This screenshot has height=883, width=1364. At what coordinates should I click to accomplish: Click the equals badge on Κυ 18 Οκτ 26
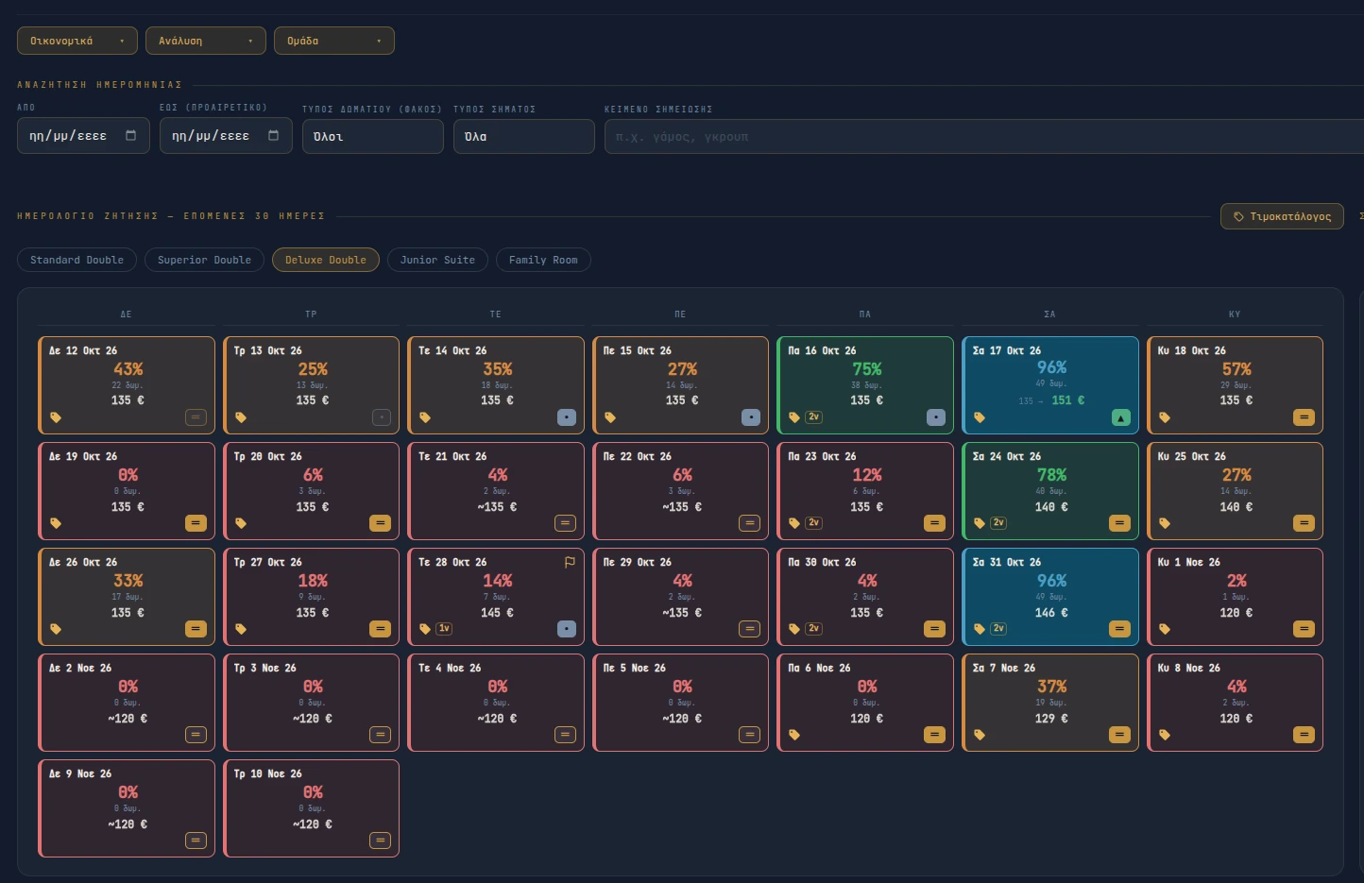(x=1304, y=417)
